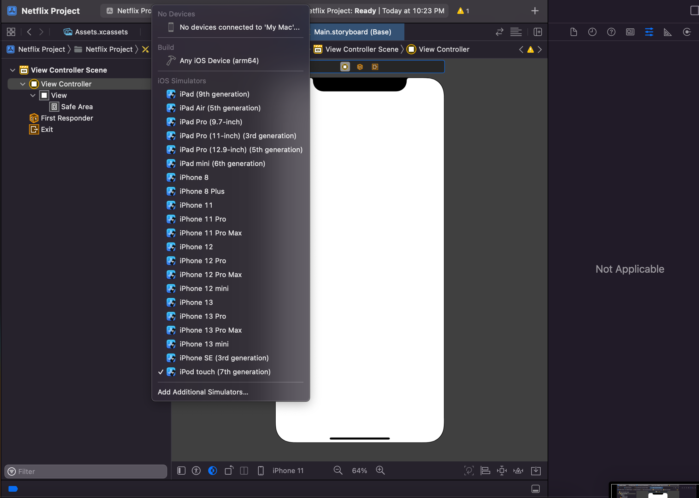Toggle the document outline sidebar button
Image resolution: width=699 pixels, height=498 pixels.
point(181,471)
